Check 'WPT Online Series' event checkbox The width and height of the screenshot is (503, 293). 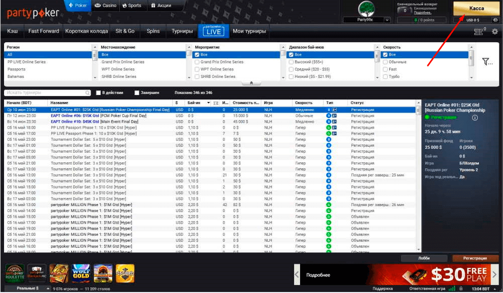[197, 69]
